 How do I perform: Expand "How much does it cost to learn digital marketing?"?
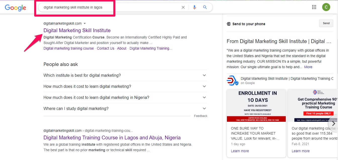tap(204, 86)
